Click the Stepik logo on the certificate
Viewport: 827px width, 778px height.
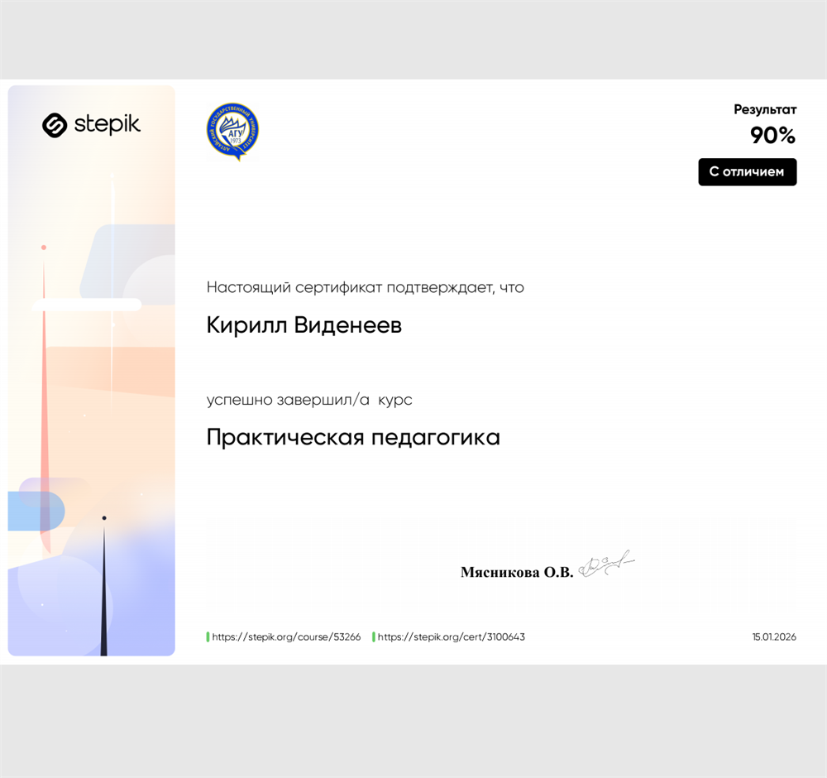click(91, 125)
